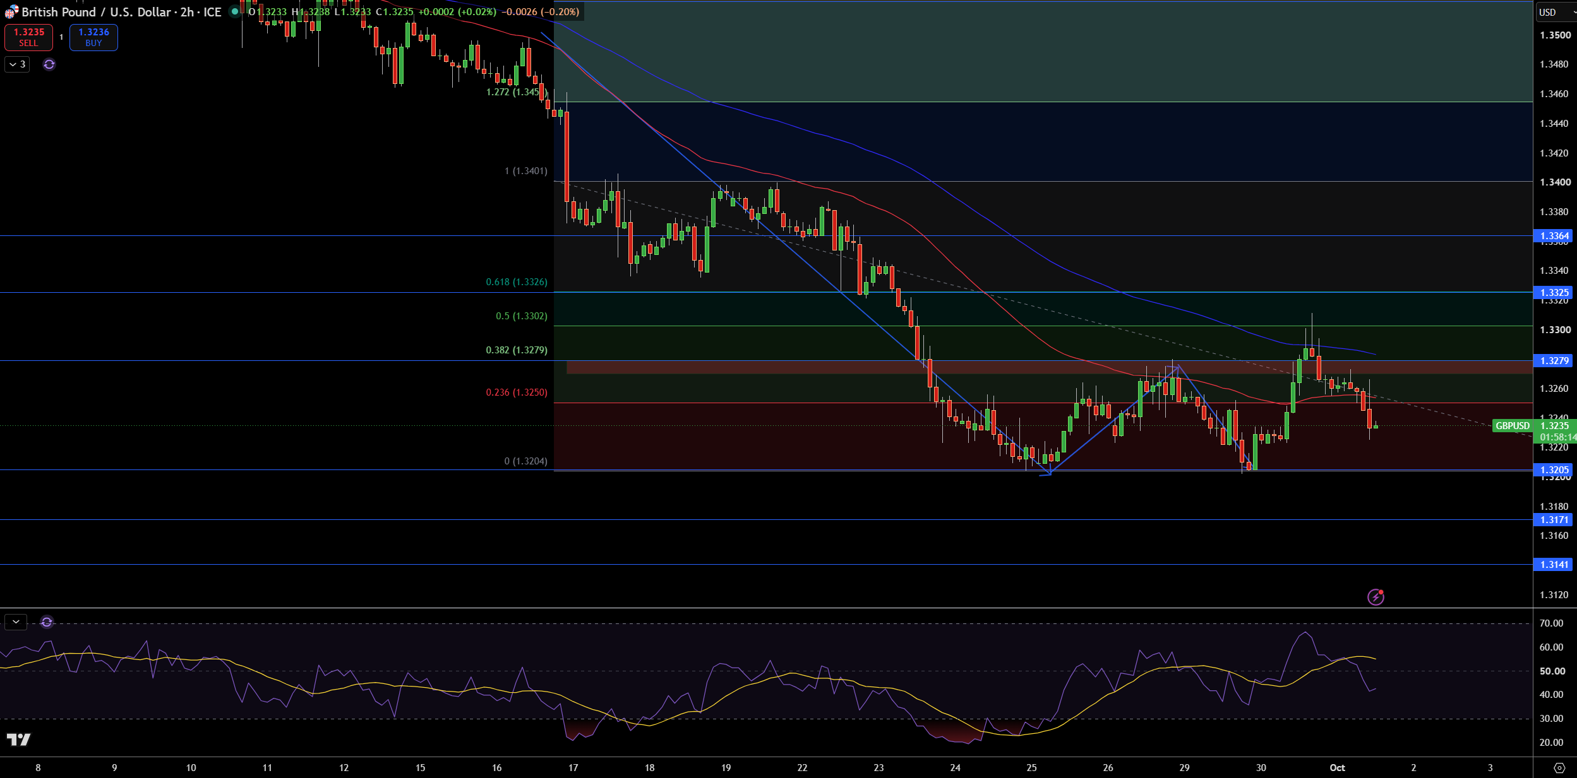
Task: Open the USD currency dropdown
Action: point(1556,12)
